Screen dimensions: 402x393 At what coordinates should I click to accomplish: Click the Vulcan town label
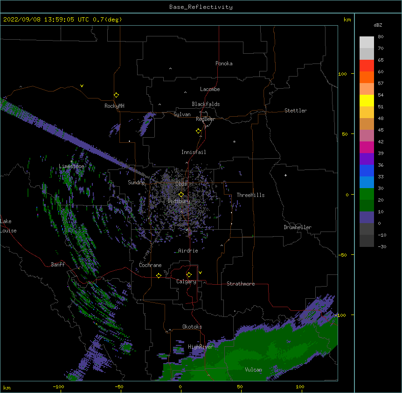(253, 370)
